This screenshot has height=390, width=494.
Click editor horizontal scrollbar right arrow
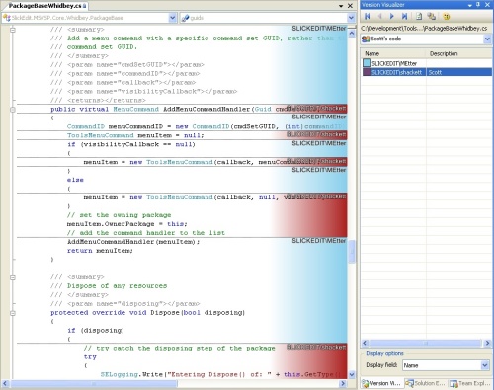(343, 383)
